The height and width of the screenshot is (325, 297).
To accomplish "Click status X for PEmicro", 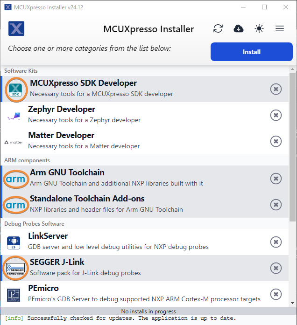I will point(276,294).
